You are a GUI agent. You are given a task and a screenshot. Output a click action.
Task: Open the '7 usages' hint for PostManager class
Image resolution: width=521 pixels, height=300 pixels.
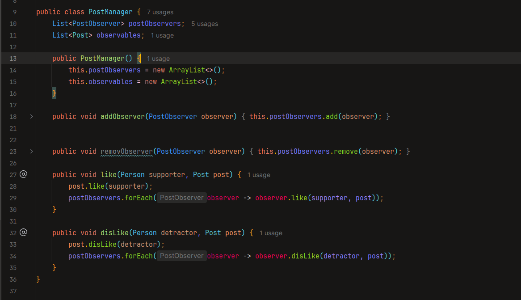pyautogui.click(x=160, y=13)
